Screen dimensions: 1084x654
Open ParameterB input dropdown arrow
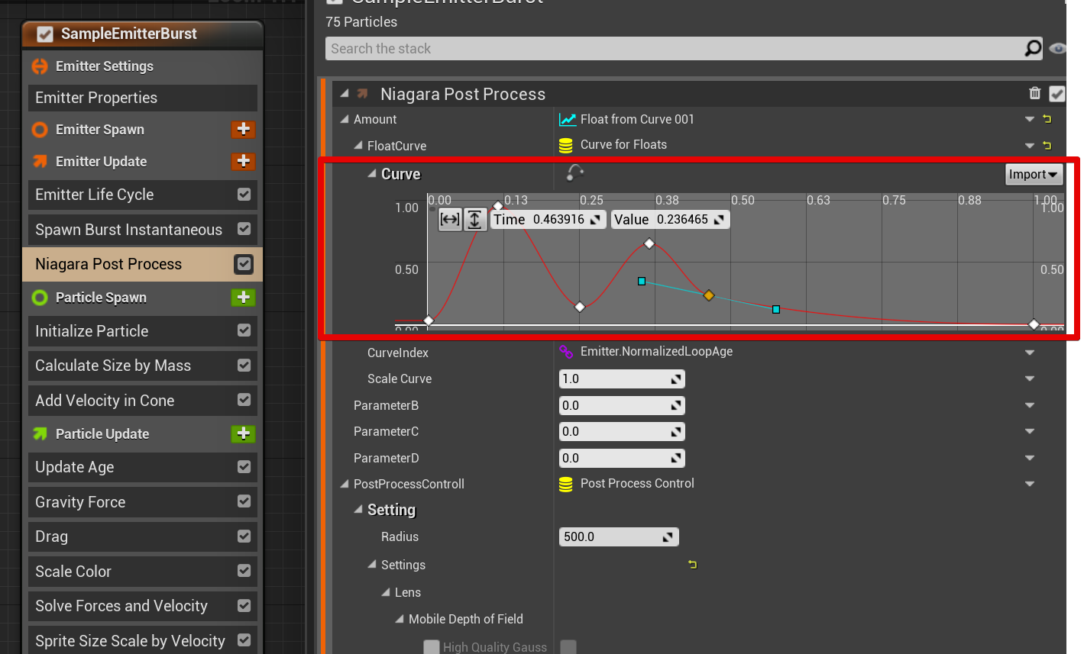click(x=1030, y=406)
